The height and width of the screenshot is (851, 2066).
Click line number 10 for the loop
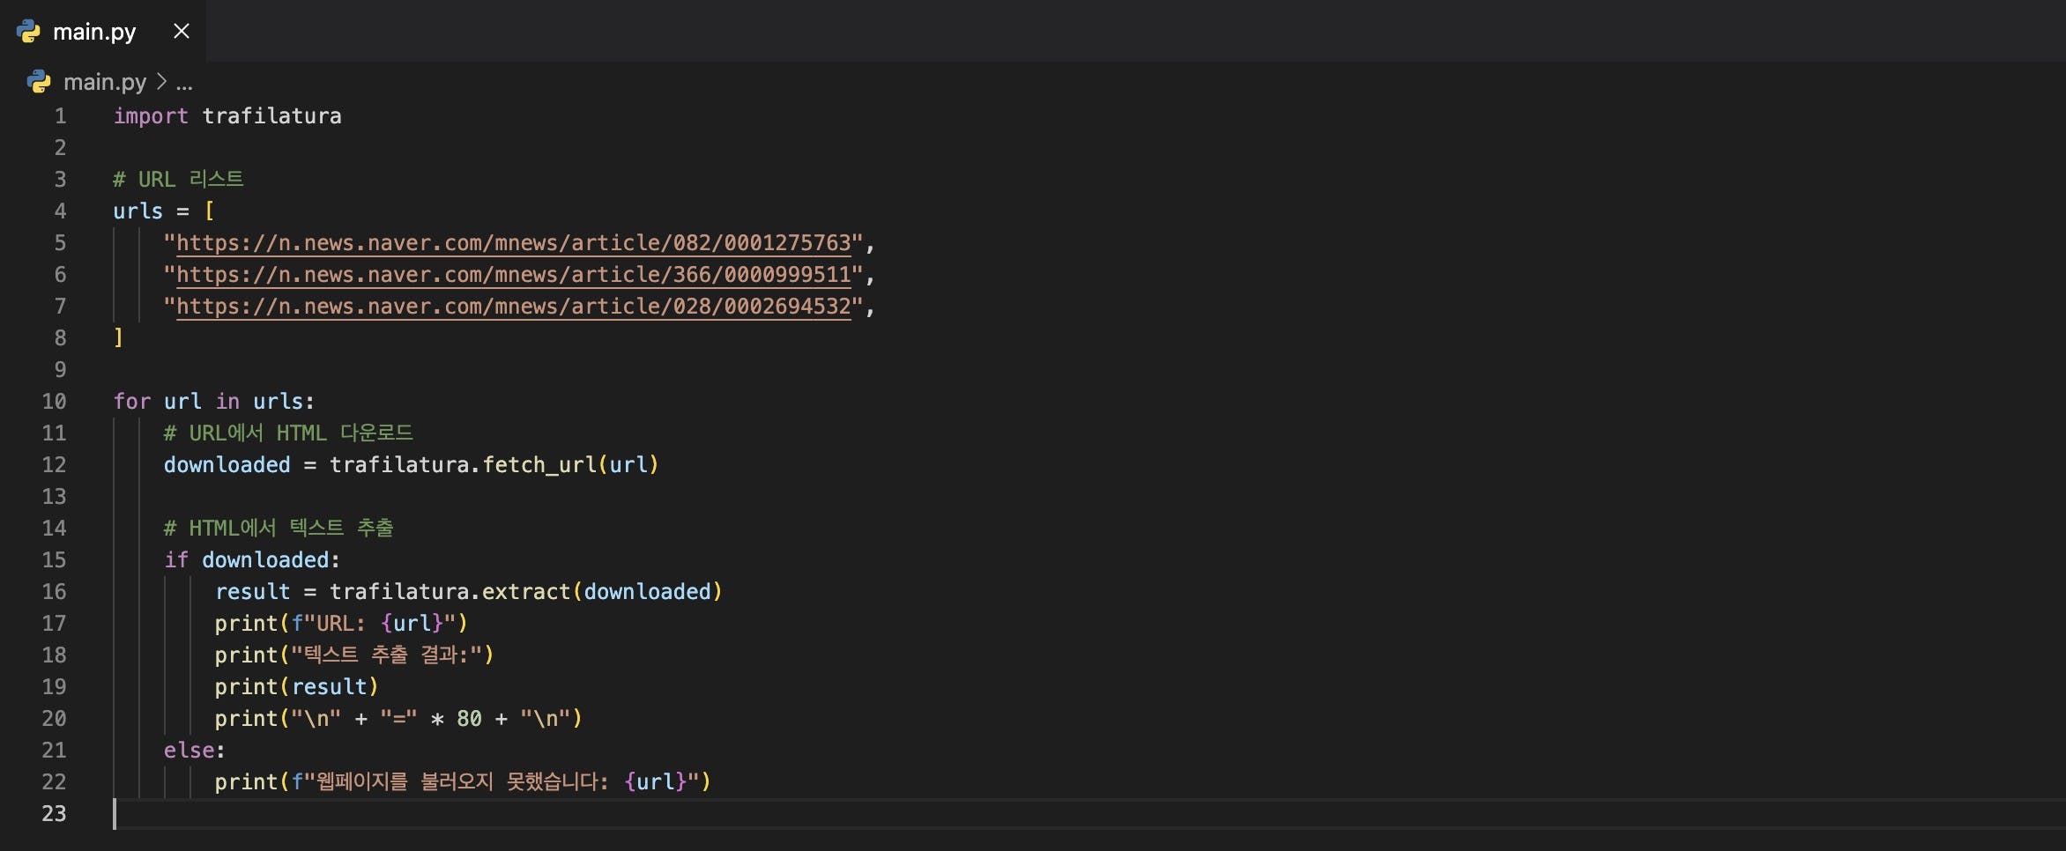pos(54,402)
